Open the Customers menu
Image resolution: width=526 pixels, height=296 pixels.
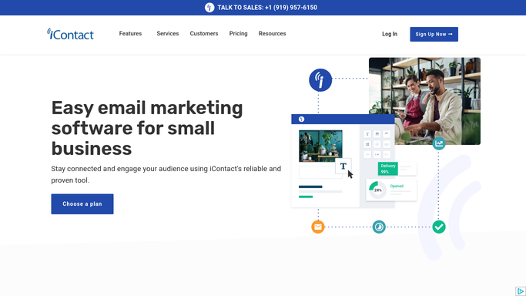[204, 34]
